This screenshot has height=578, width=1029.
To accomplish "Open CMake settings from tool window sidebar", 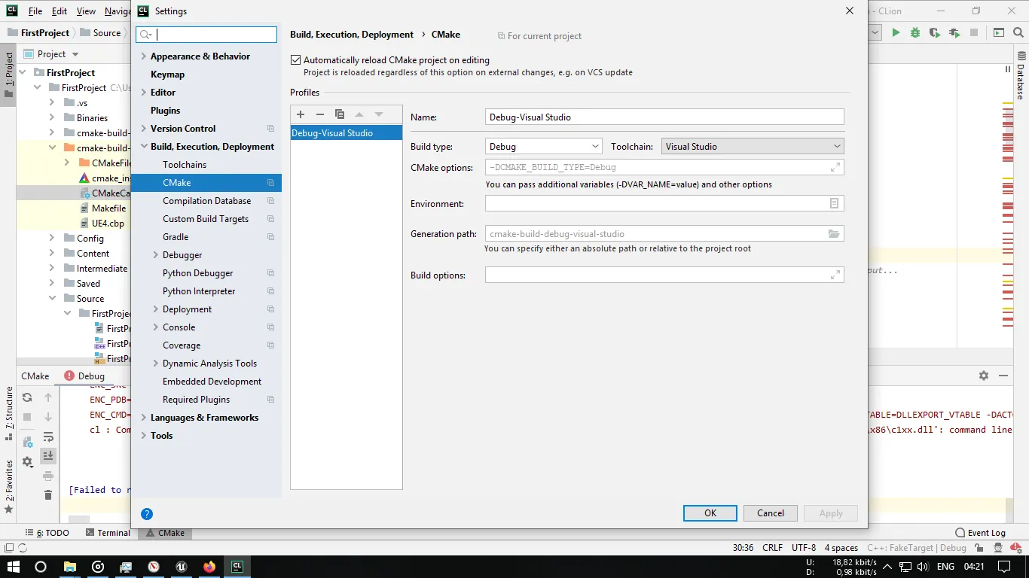I will (28, 461).
